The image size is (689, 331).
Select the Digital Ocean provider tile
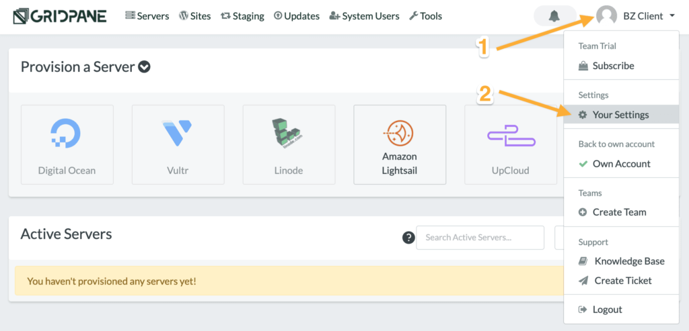67,144
